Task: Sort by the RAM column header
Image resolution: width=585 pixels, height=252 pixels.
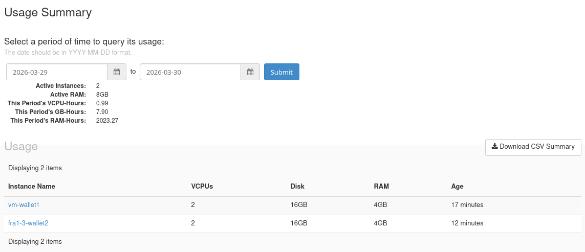Action: click(381, 187)
